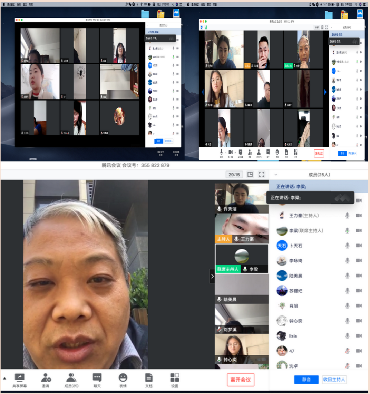Toggle camera for 李咏琦 in member list

[359, 261]
